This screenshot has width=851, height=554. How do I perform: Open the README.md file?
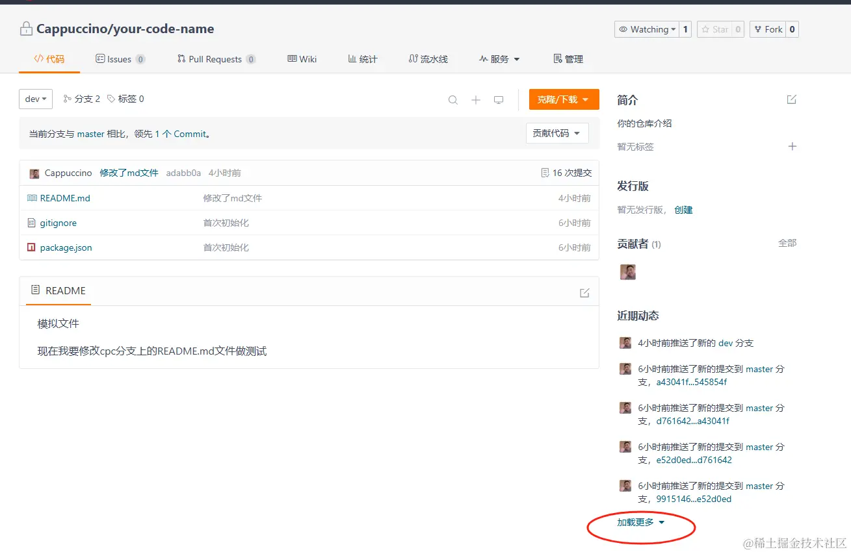65,198
